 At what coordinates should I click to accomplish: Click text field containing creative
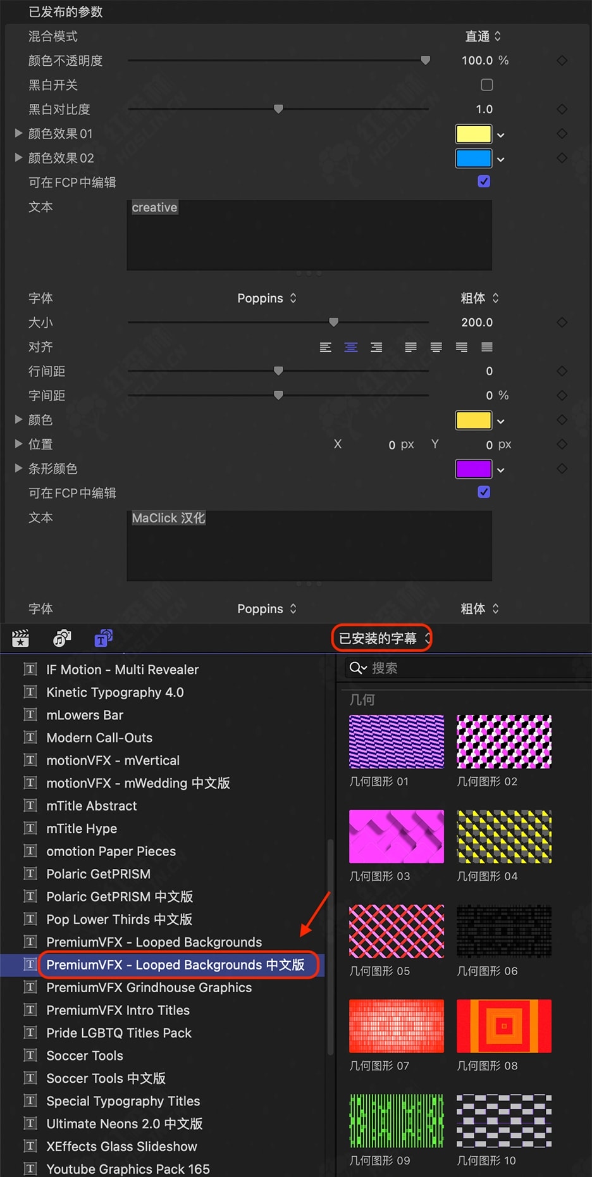pos(309,235)
